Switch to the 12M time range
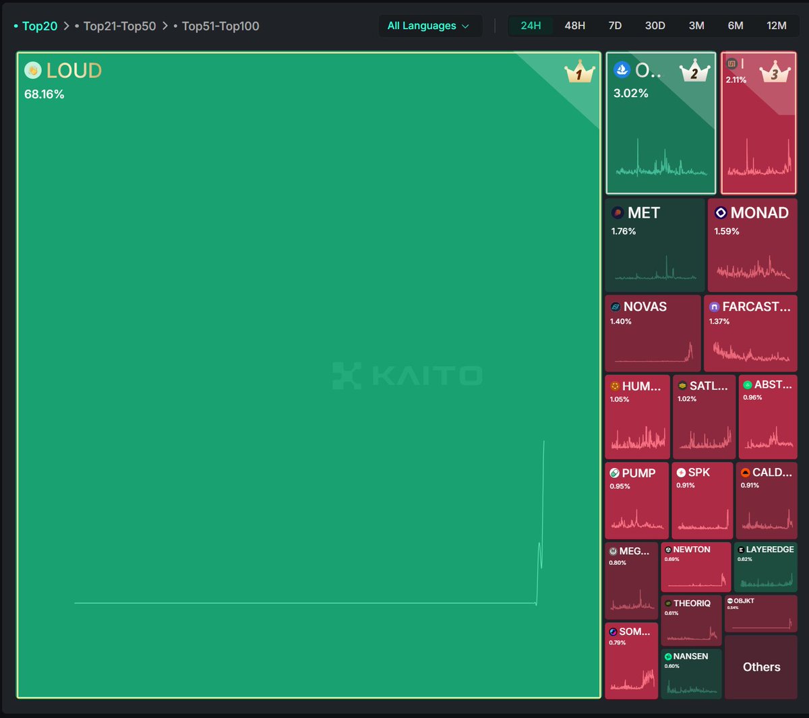809x718 pixels. click(x=777, y=26)
